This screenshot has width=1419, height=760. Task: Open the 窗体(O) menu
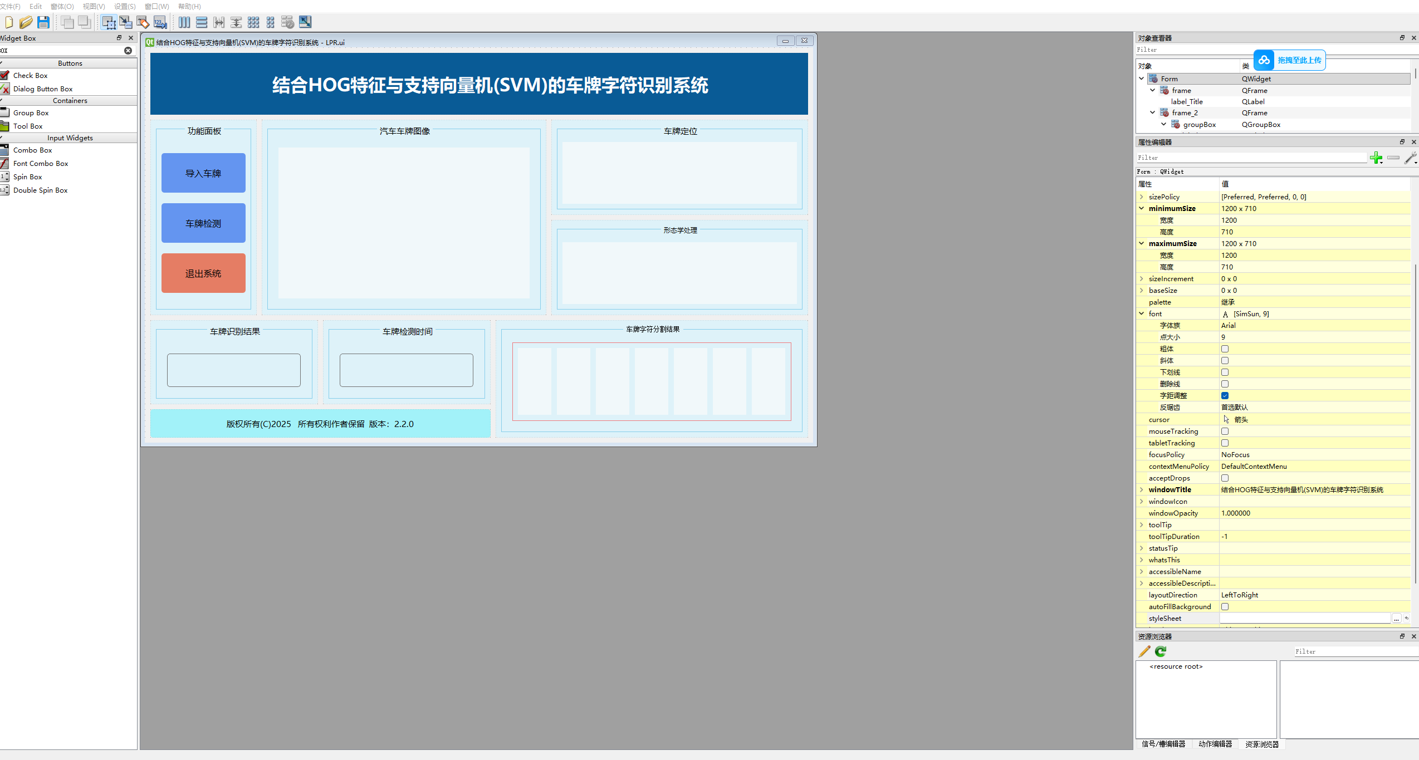tap(62, 7)
